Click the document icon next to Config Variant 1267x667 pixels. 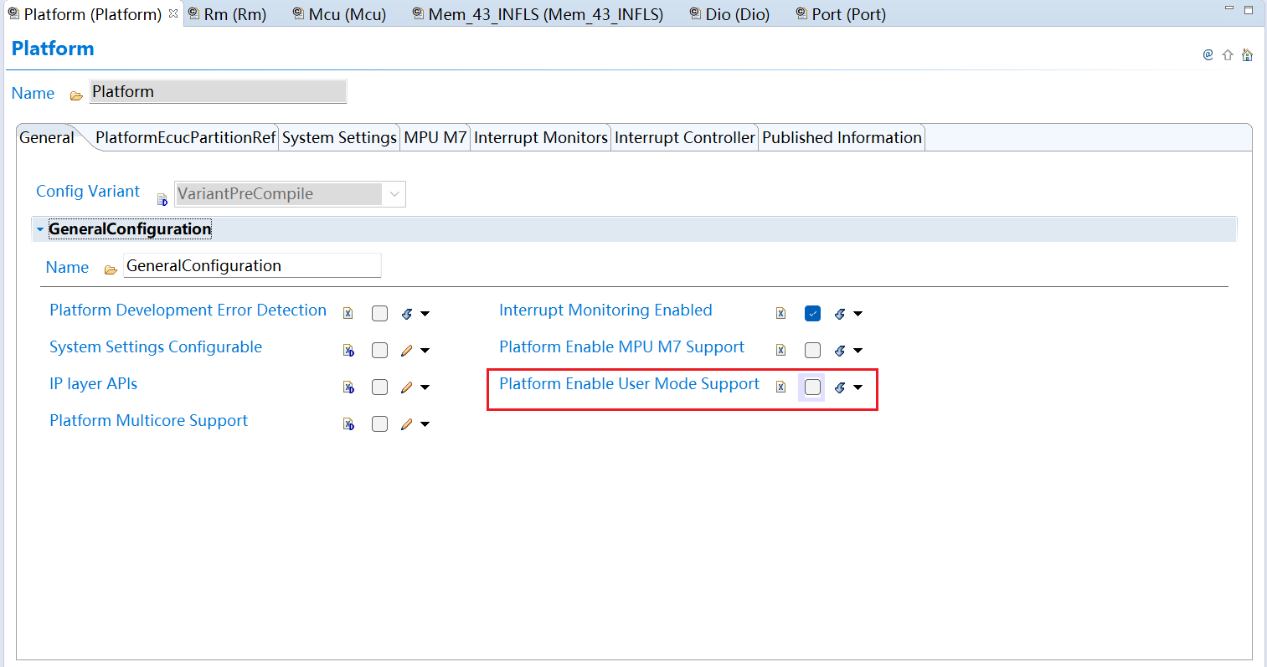coord(161,199)
